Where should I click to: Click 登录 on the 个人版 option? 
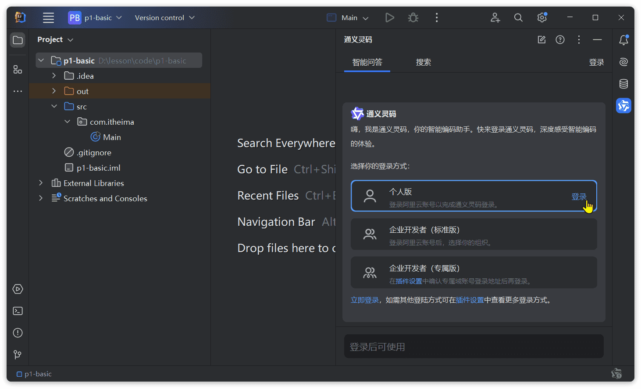pyautogui.click(x=579, y=196)
